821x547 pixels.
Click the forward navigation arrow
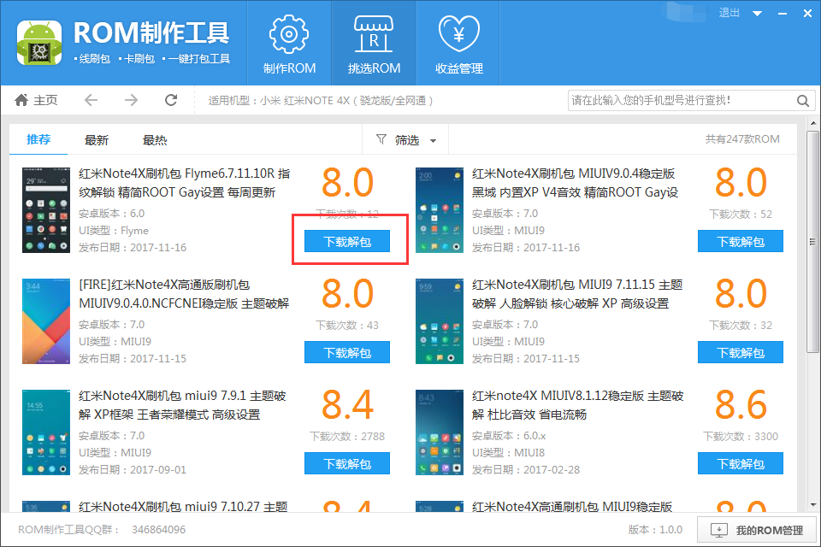click(x=130, y=100)
